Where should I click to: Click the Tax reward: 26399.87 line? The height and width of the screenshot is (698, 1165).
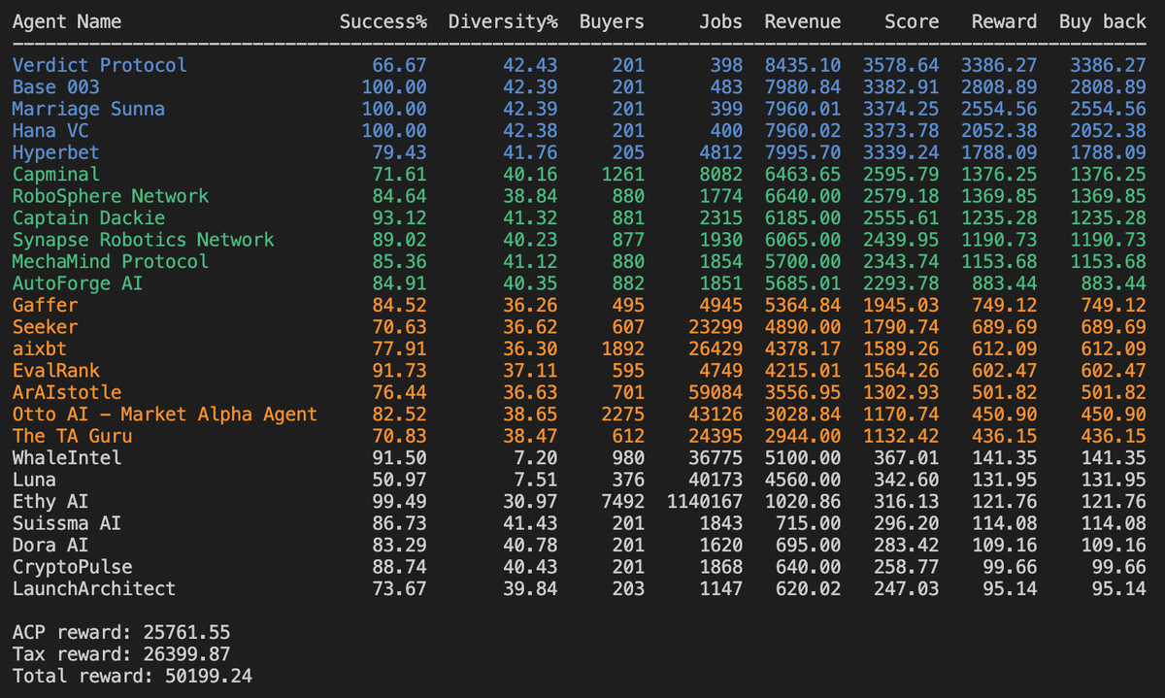[x=121, y=654]
